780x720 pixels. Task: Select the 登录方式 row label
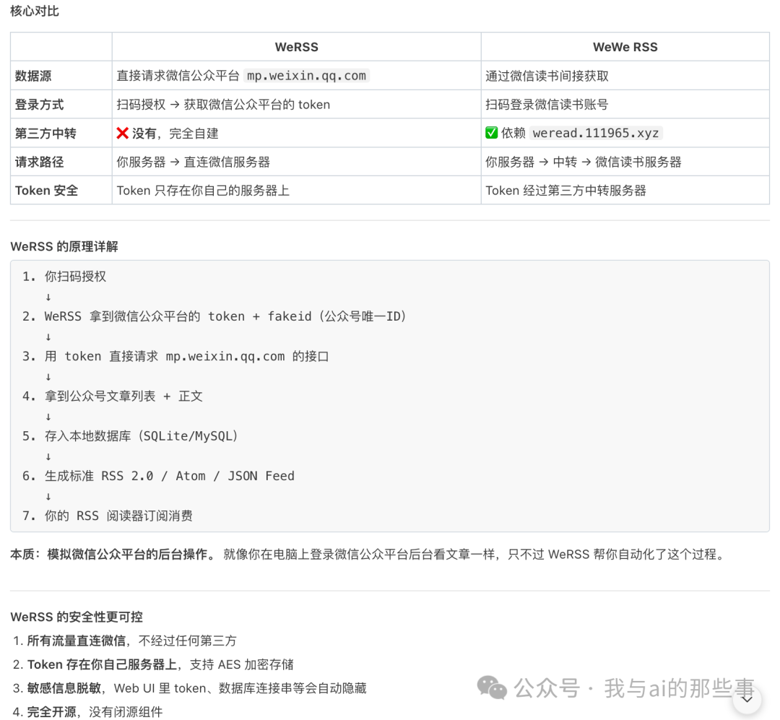click(39, 105)
